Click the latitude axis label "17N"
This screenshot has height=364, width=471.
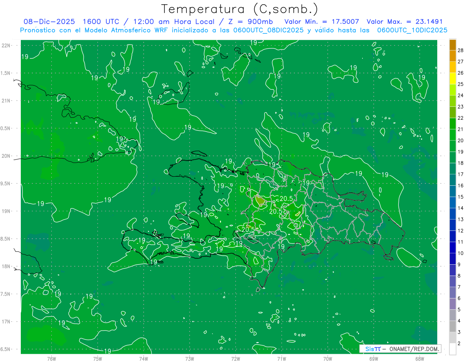6,322
